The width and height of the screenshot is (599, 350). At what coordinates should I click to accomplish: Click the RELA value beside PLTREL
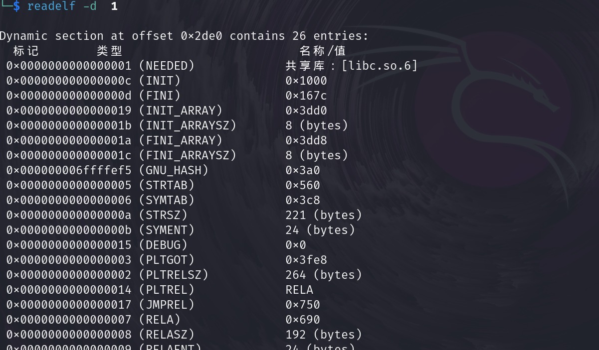point(299,290)
